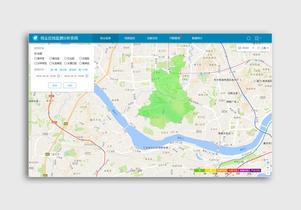The width and height of the screenshot is (301, 210).
Task: Select the 近七天 time range link
Action: [72, 70]
